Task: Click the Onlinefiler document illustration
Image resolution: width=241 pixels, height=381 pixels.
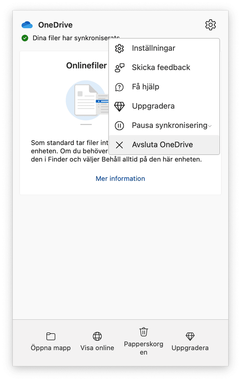Action: coord(87,101)
